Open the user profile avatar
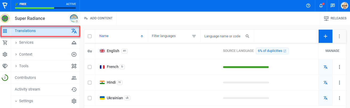350x108 pixels. (x=345, y=6)
